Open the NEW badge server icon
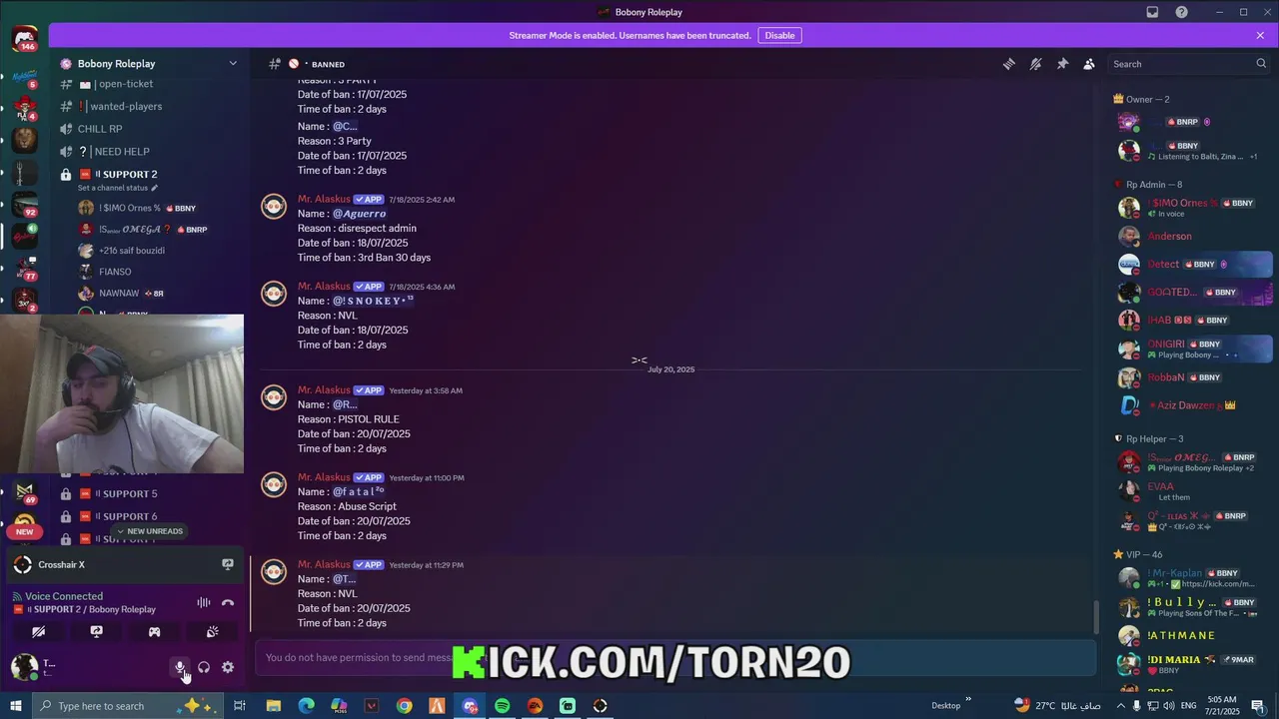The image size is (1279, 719). [24, 523]
